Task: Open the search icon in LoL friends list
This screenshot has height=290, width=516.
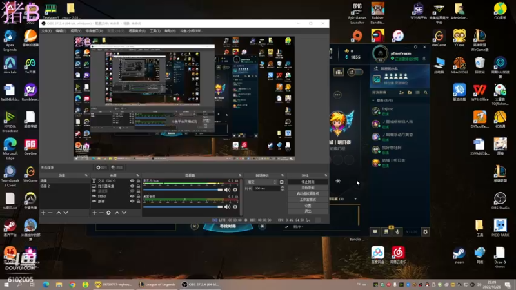Action: (x=426, y=93)
